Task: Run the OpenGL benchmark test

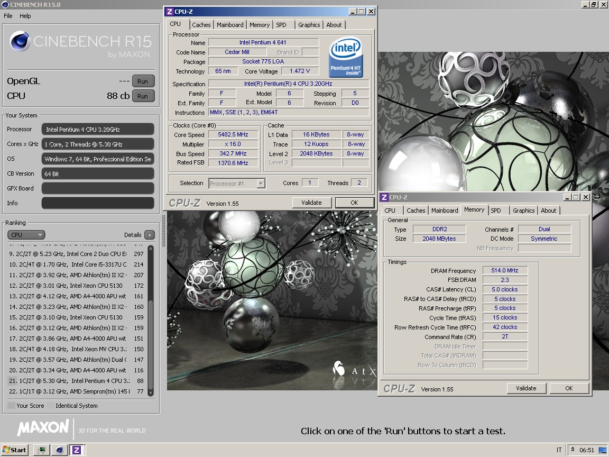Action: [x=143, y=81]
